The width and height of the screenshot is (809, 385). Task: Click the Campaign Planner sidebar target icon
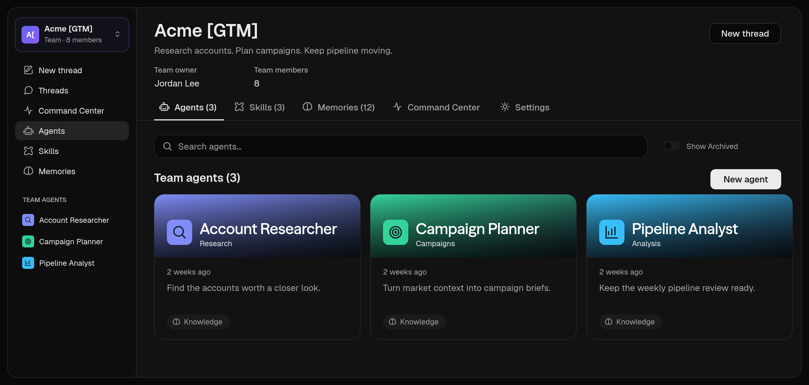tap(28, 241)
